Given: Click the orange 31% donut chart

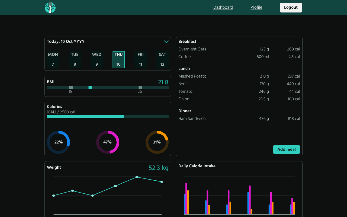Looking at the screenshot, I should coord(157,142).
